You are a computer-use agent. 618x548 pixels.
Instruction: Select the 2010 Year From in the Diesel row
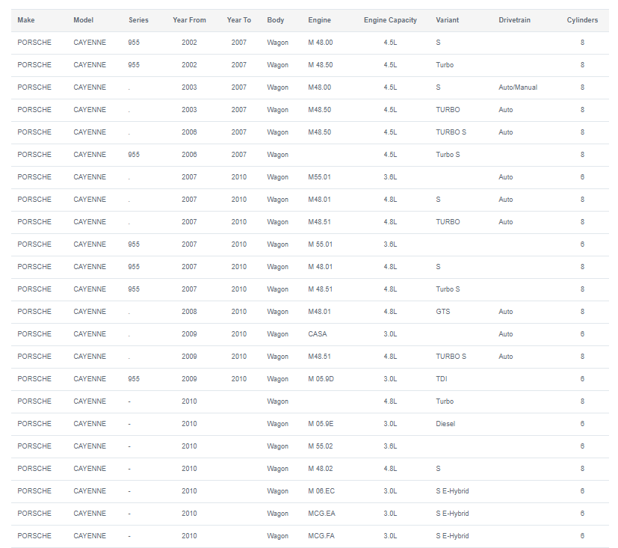tap(189, 424)
